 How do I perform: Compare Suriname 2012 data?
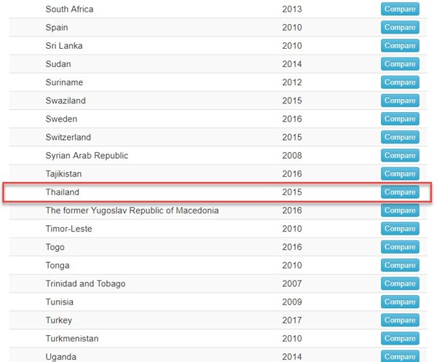point(400,82)
